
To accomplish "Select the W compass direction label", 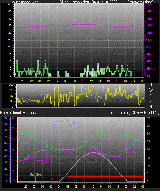I will pos(151,90).
